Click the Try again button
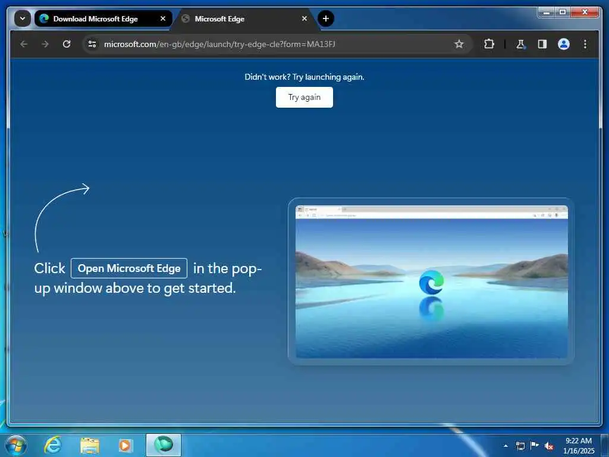 click(304, 97)
